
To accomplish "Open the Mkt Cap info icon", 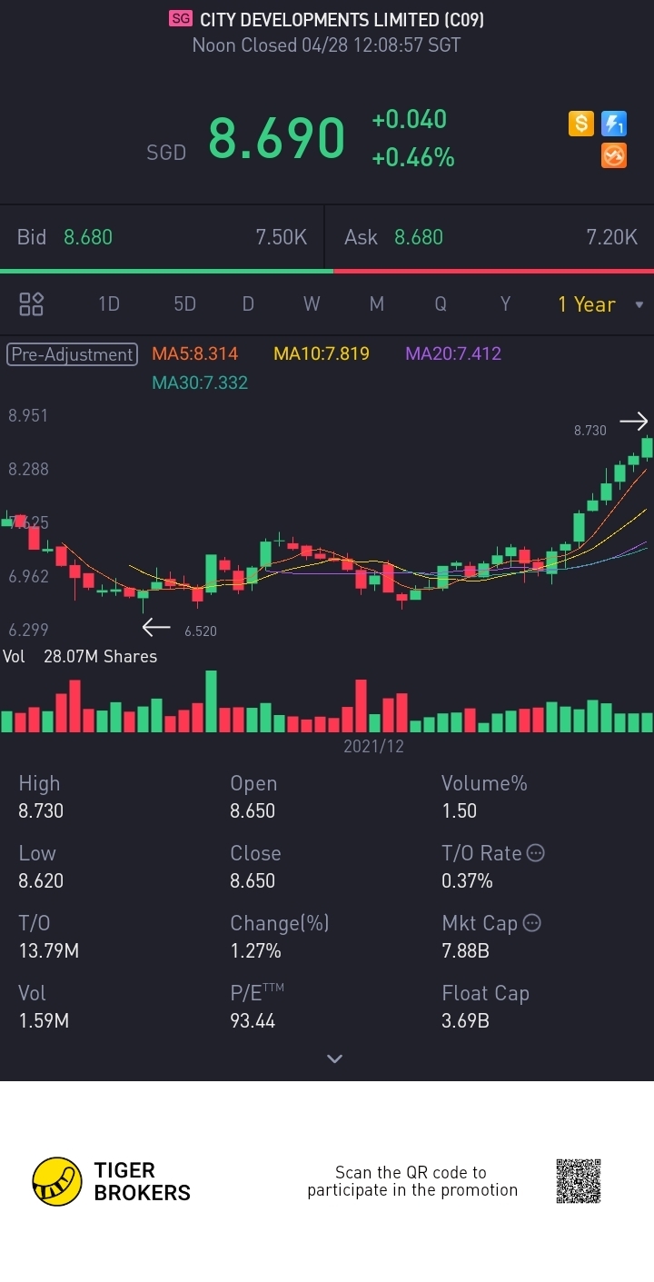I will click(532, 923).
